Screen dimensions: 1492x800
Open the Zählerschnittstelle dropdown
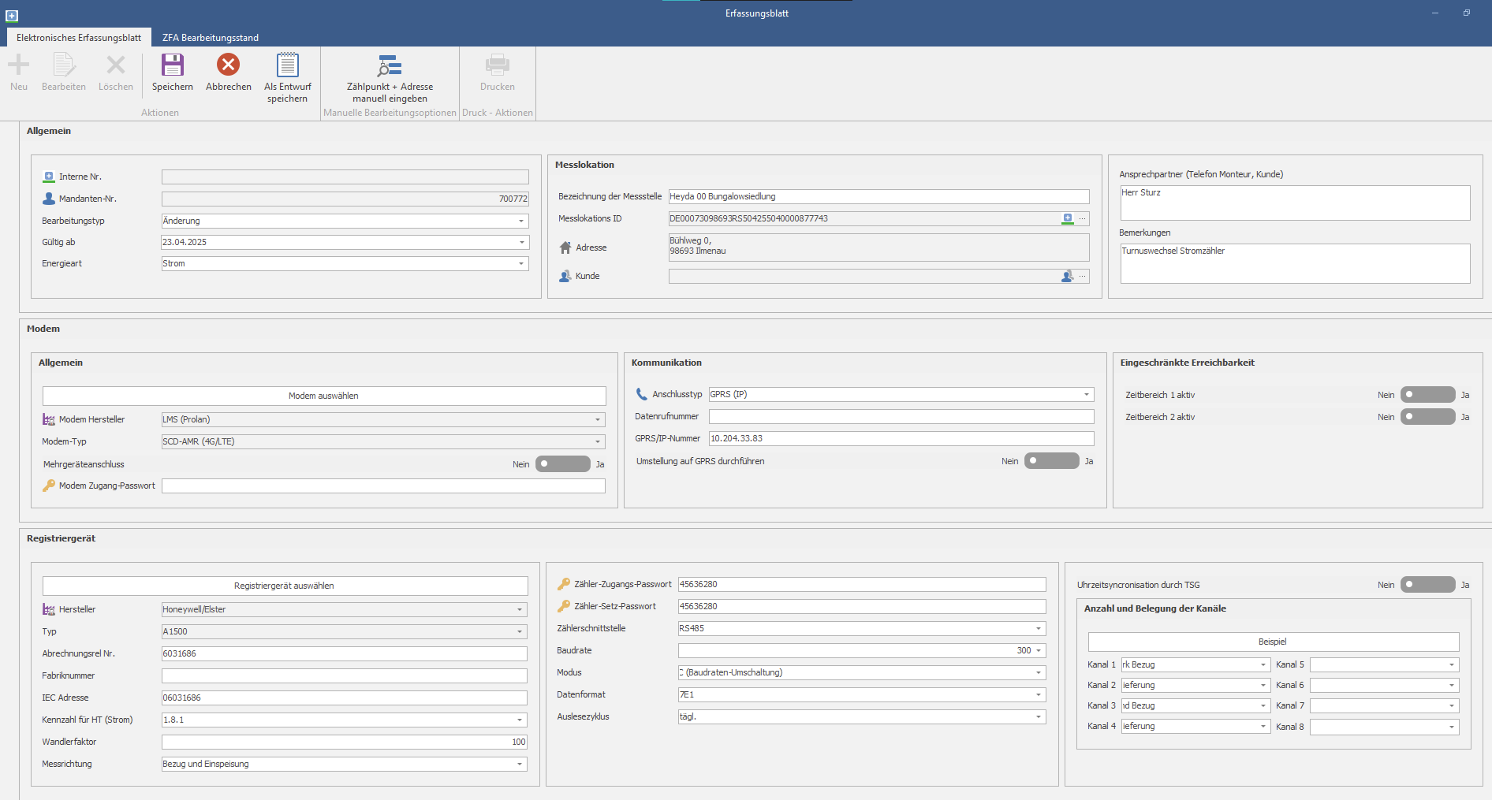(x=1038, y=628)
